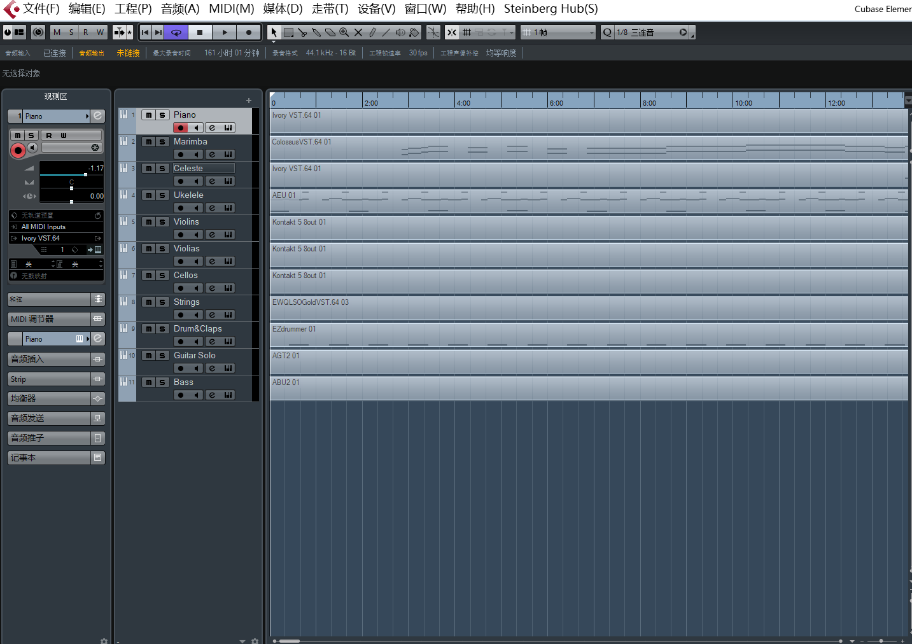Open the 工程(P) menu

coord(133,9)
